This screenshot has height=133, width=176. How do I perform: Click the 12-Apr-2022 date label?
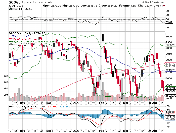[16, 6]
